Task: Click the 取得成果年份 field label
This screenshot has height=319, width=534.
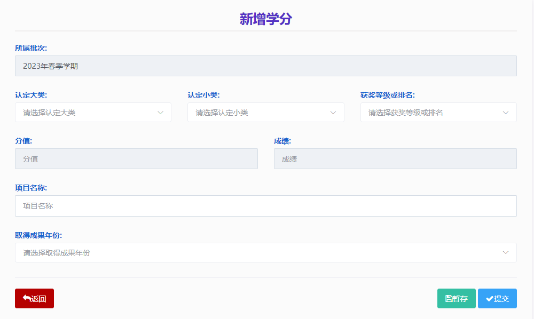Action: point(42,235)
